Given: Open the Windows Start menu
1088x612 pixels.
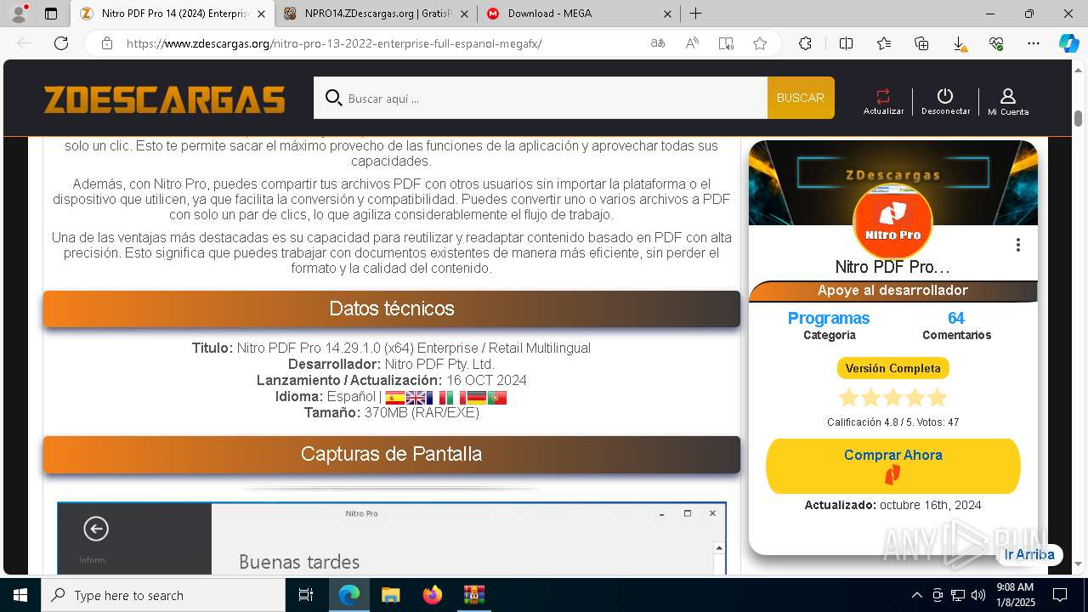Looking at the screenshot, I should 20,595.
